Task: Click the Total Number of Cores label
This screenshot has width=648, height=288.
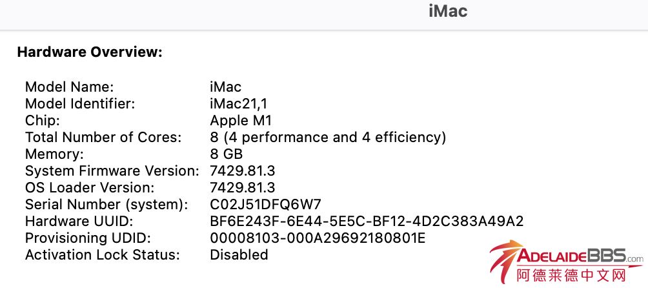Action: click(x=103, y=137)
